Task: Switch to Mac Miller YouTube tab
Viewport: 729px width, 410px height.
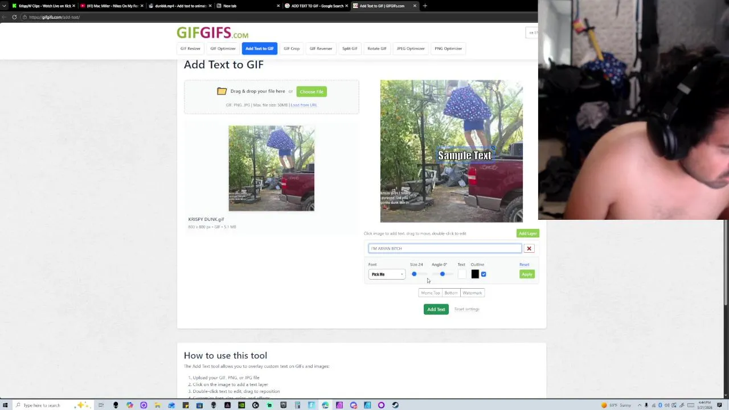Action: [x=112, y=6]
